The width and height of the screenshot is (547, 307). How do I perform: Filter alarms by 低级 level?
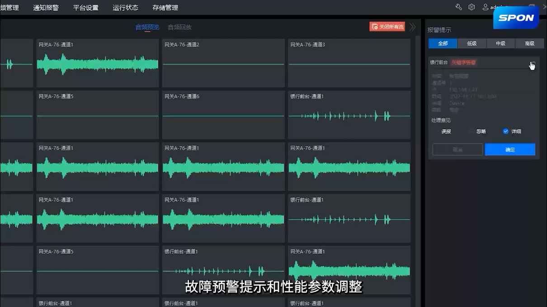tap(472, 43)
